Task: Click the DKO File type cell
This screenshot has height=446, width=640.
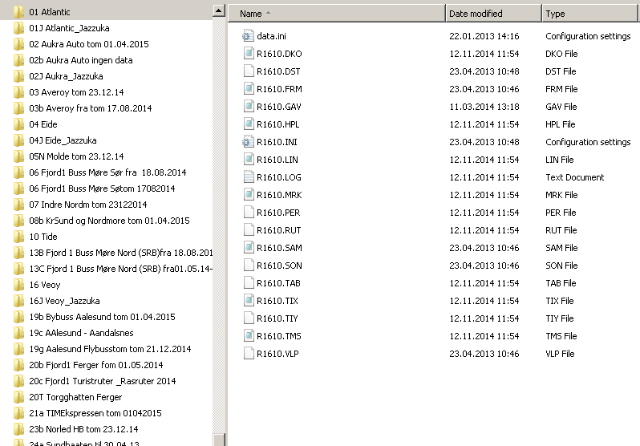Action: coord(561,54)
